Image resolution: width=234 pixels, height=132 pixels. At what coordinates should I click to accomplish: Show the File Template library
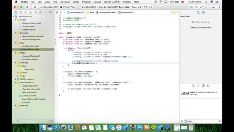193,85
